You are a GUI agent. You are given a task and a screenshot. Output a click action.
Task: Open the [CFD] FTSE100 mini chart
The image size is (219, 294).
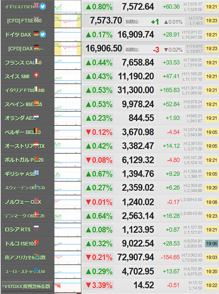(68, 21)
